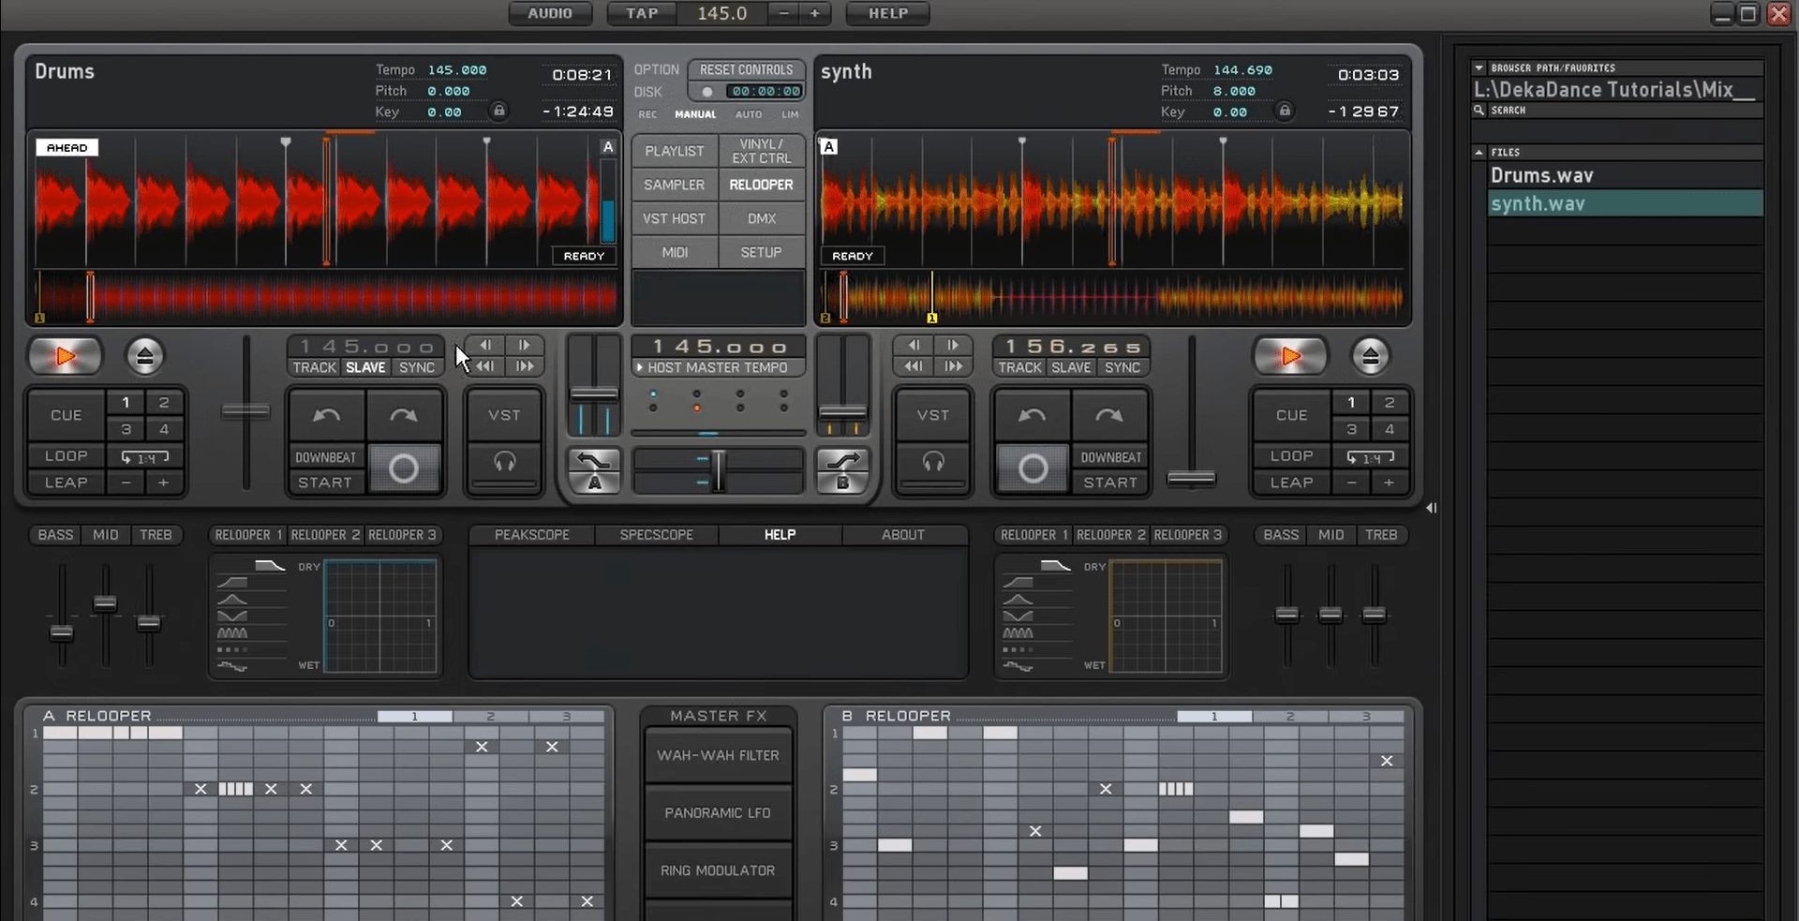Enable SYNC on the Drums deck
Viewport: 1799px width, 921px height.
[416, 367]
